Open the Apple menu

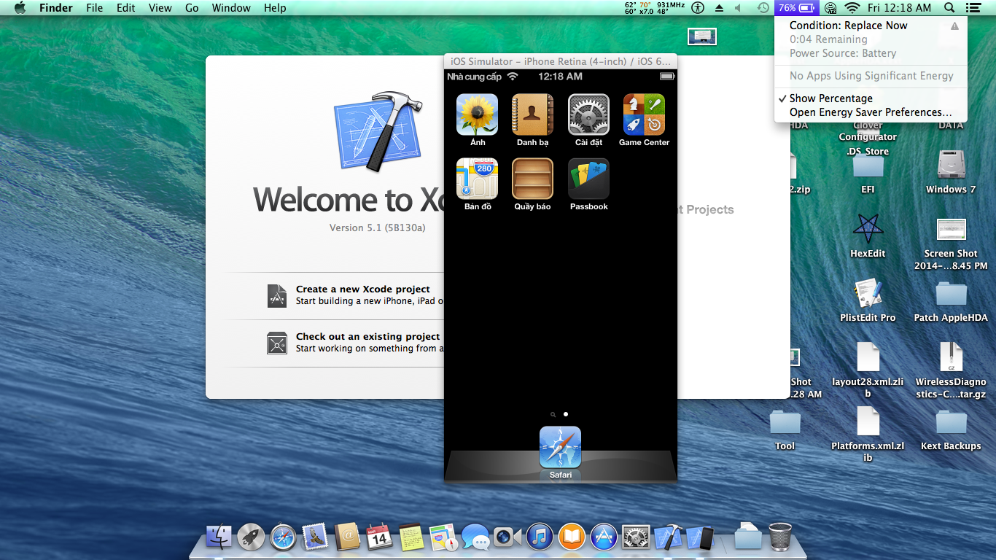click(20, 8)
